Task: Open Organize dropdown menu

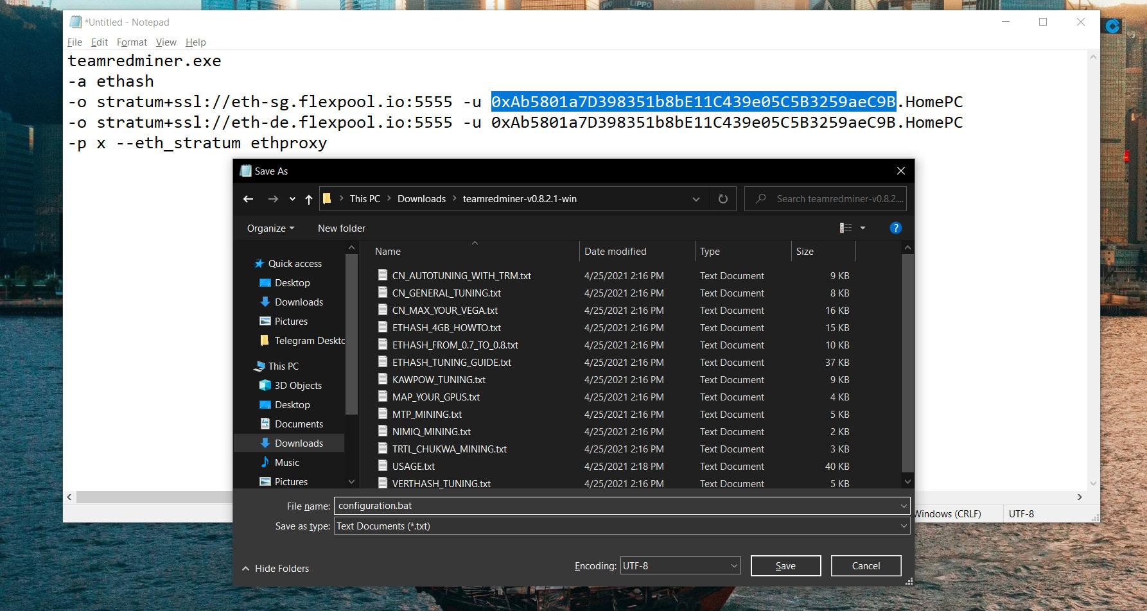Action: point(270,228)
